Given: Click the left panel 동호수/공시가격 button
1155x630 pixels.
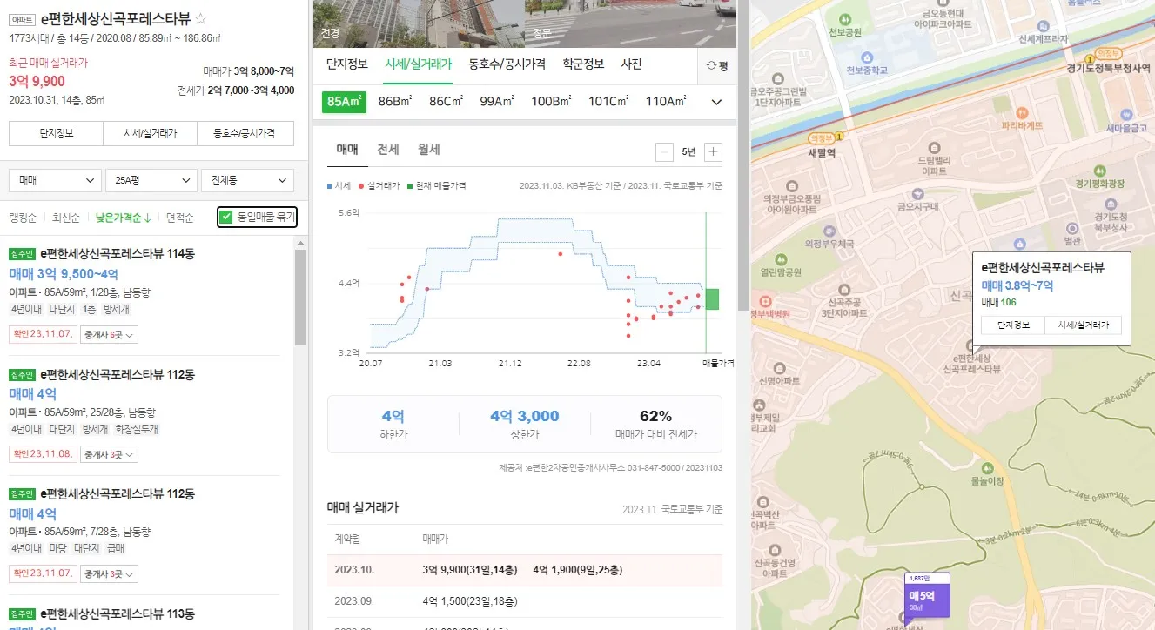Looking at the screenshot, I should 246,134.
